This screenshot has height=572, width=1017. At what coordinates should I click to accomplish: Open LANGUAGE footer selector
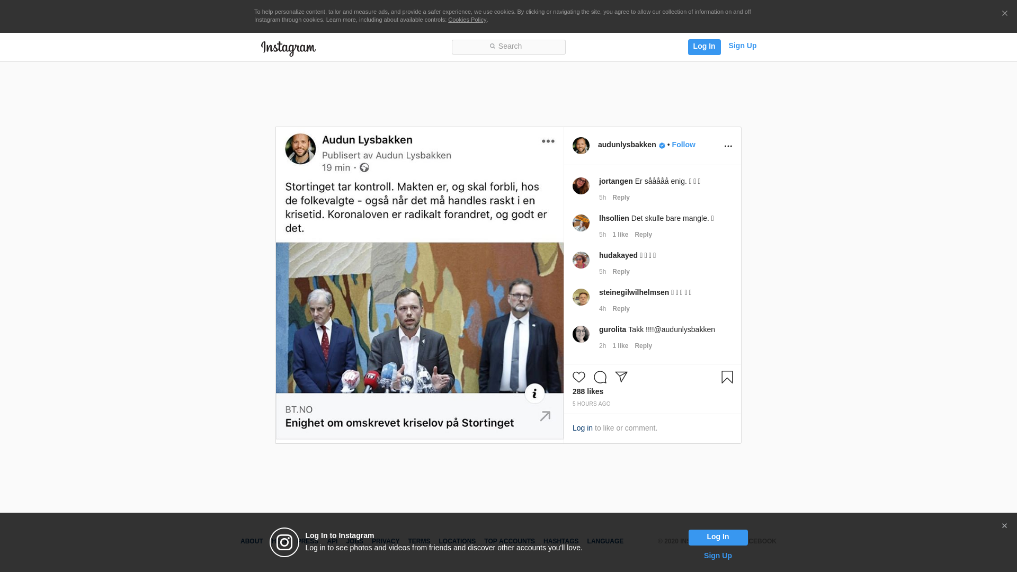605,542
